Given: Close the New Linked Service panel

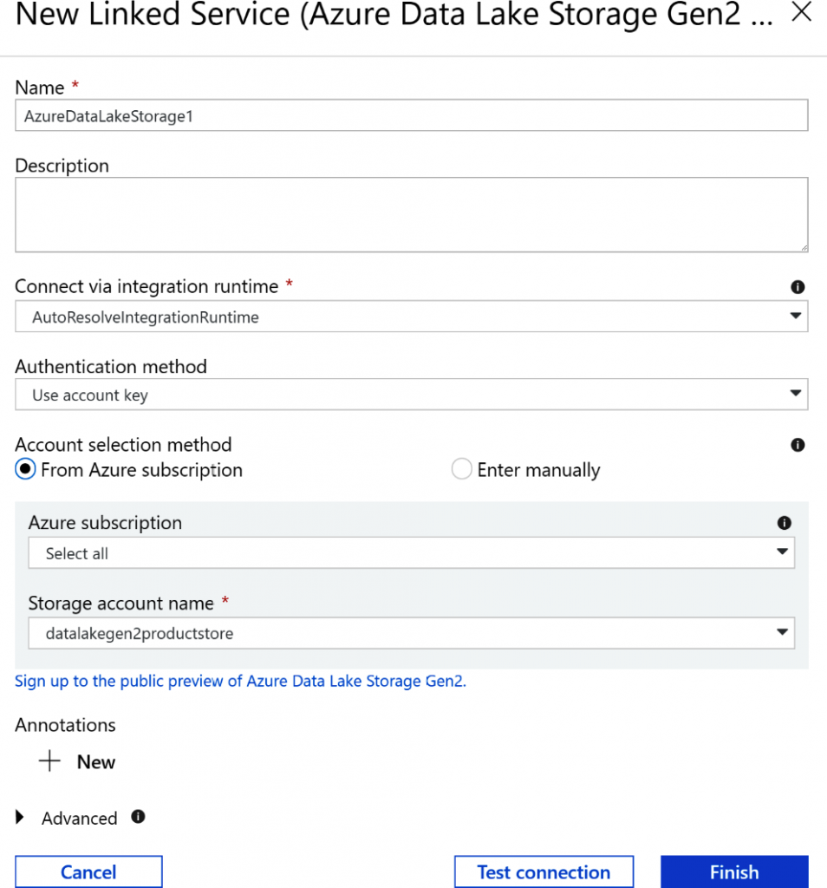Looking at the screenshot, I should coord(802,13).
